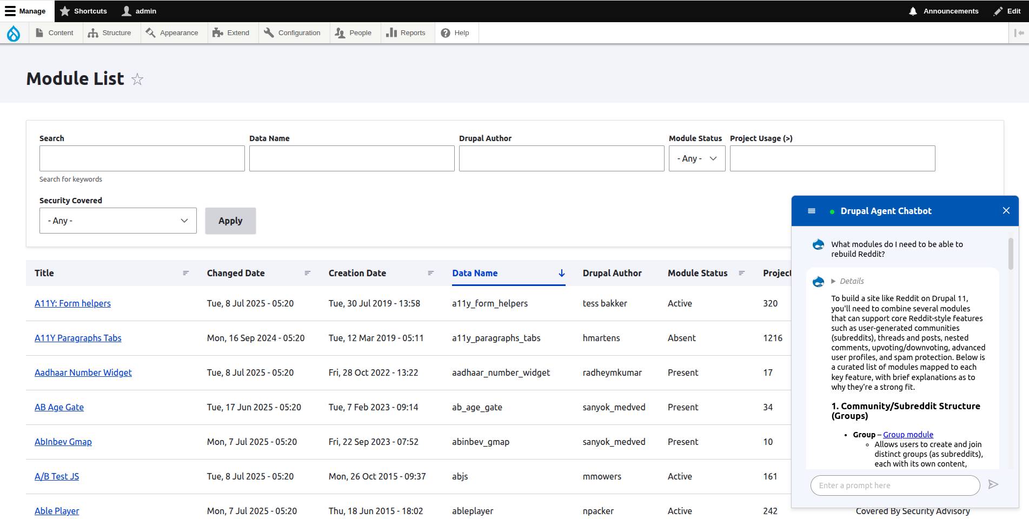Open the A/B Test JS module
1029x519 pixels.
(x=57, y=476)
